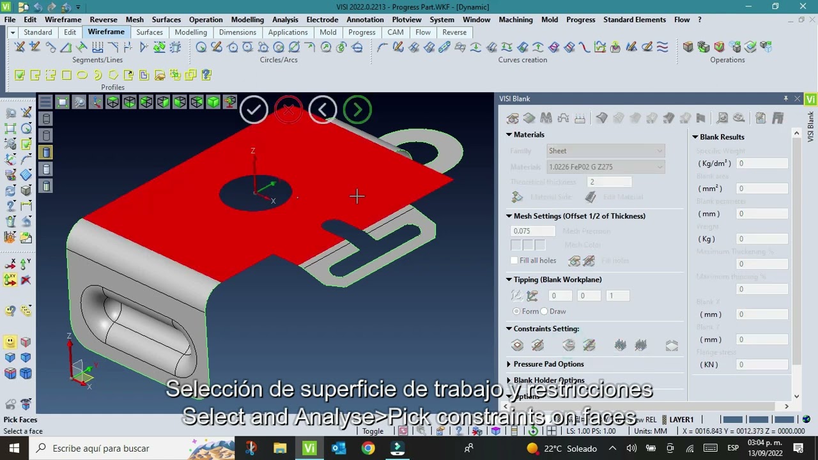The width and height of the screenshot is (818, 460).
Task: Click the yellow smiley face icon
Action: (x=10, y=342)
